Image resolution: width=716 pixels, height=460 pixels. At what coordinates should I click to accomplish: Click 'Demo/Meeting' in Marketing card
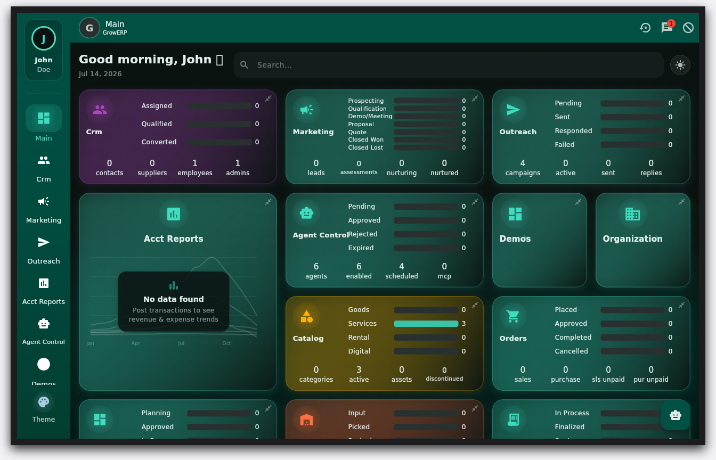click(x=370, y=116)
